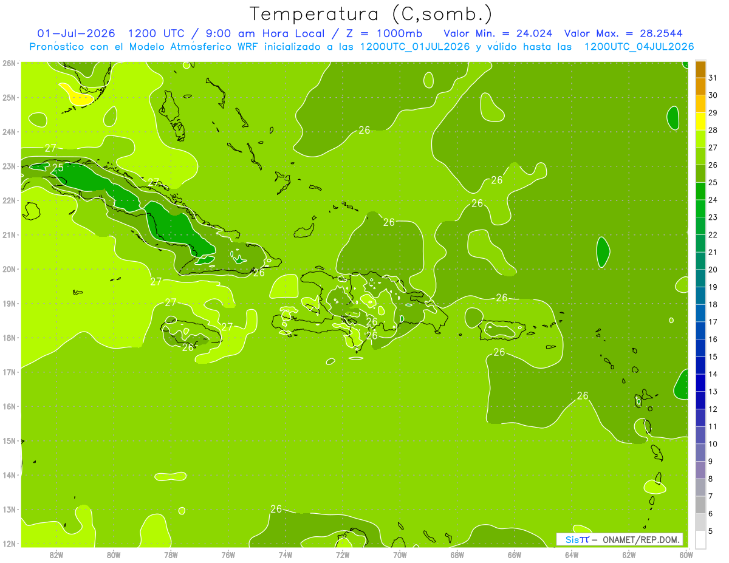The width and height of the screenshot is (729, 563).
Task: Click legend swatch between 29 and 30
Action: tap(701, 104)
